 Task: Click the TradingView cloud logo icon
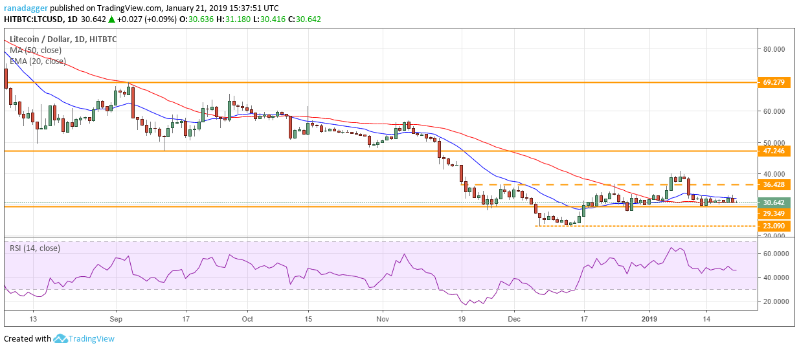coord(61,338)
